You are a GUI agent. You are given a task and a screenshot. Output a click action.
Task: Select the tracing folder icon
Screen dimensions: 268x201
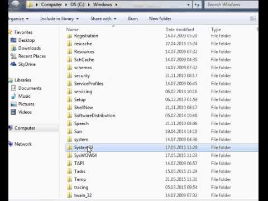click(70, 188)
